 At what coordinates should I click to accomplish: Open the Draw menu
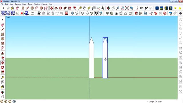point(24,4)
